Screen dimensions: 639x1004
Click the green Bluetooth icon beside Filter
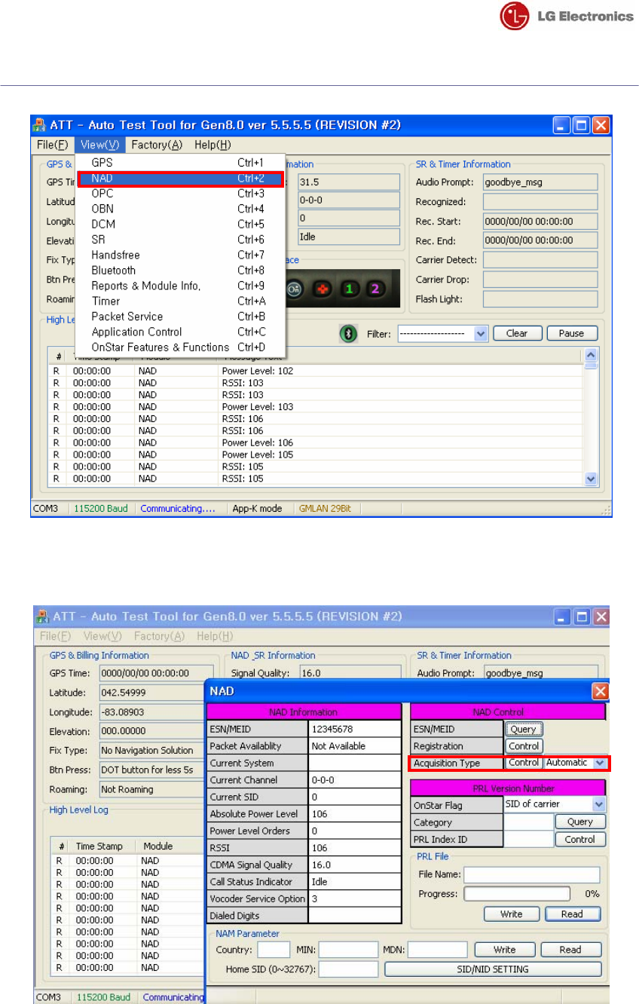pyautogui.click(x=347, y=333)
